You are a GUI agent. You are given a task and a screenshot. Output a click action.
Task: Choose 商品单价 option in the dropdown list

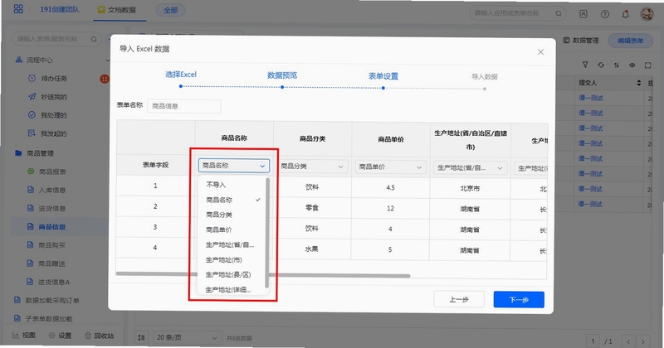click(x=219, y=230)
